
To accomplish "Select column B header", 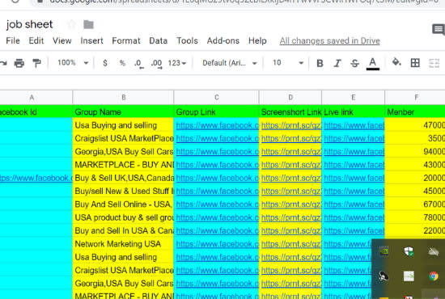I will coord(123,98).
